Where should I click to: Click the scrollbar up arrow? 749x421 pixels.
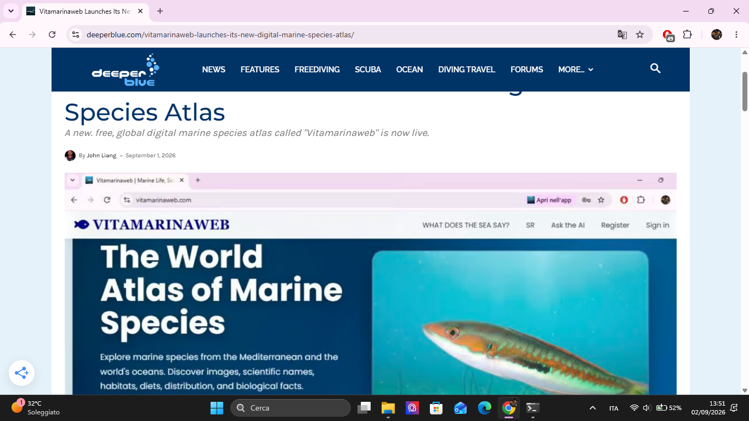click(745, 52)
